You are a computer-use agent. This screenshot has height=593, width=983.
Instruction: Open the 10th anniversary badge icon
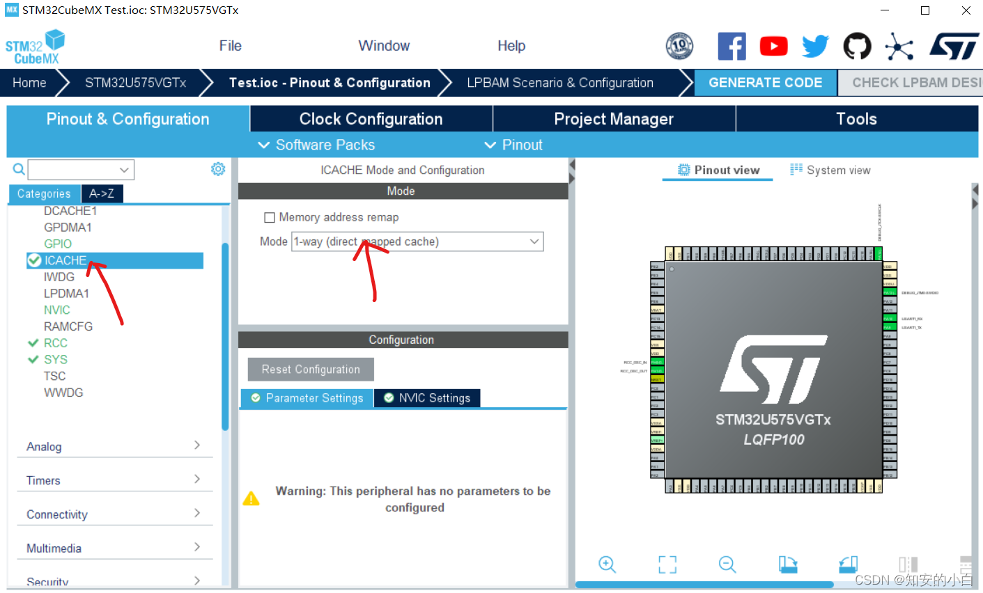coord(679,47)
